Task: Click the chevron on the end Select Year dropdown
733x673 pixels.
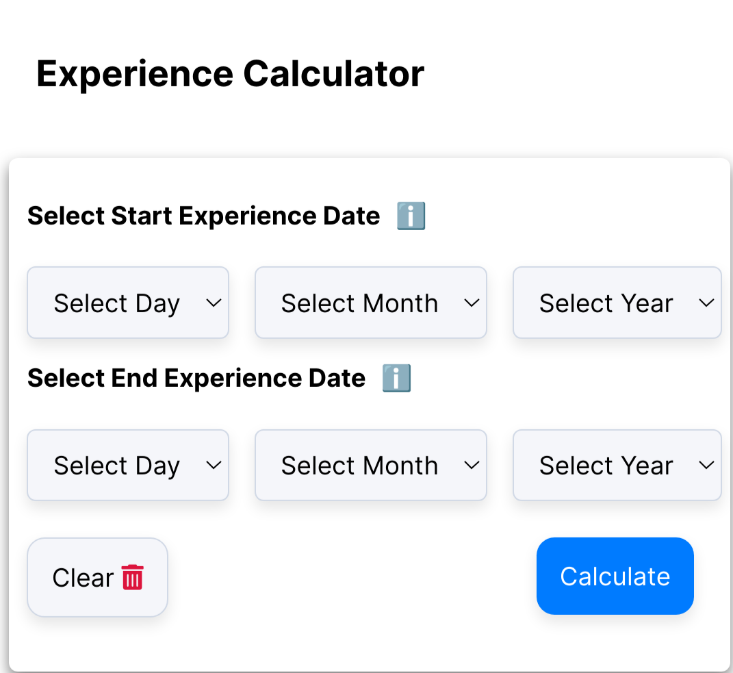Action: coord(706,465)
